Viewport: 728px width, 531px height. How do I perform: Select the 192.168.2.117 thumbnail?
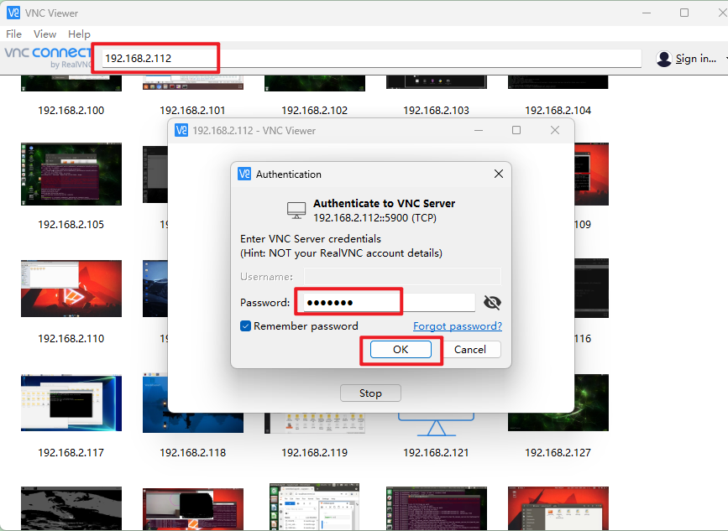click(x=71, y=403)
